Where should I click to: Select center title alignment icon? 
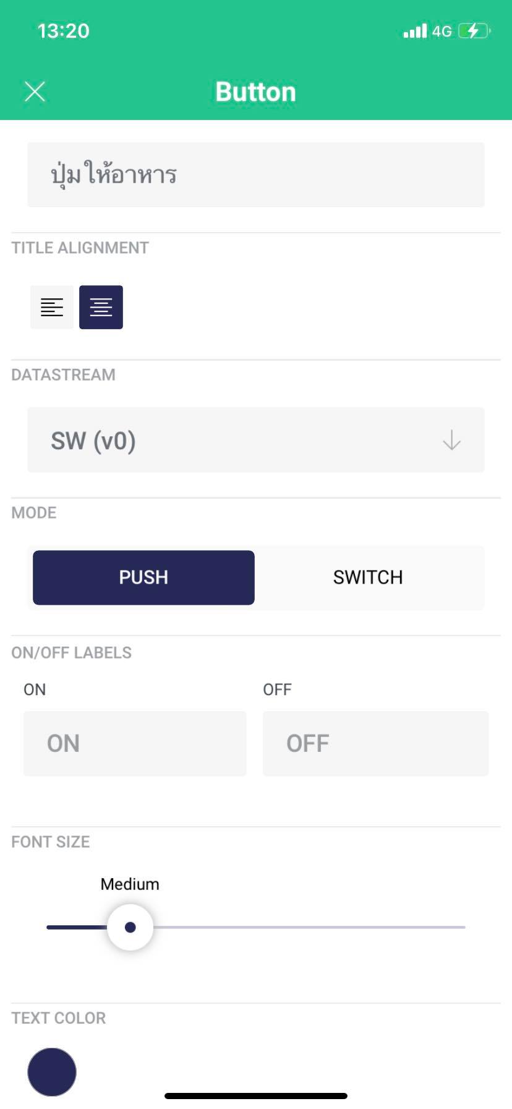[101, 307]
